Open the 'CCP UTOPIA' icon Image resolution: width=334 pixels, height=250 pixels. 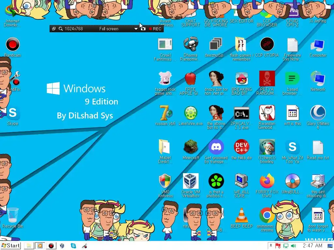(267, 44)
